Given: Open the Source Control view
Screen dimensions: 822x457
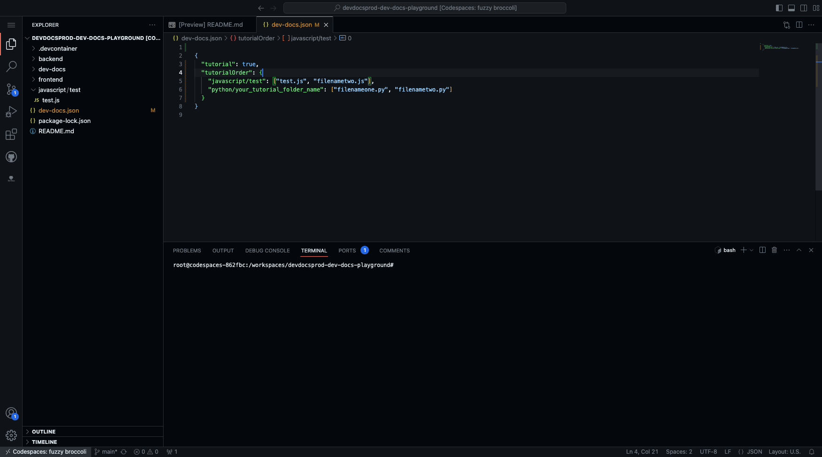Looking at the screenshot, I should (11, 89).
